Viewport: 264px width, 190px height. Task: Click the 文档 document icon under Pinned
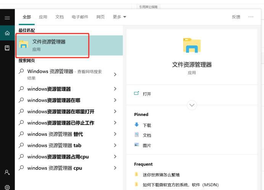tap(137, 135)
